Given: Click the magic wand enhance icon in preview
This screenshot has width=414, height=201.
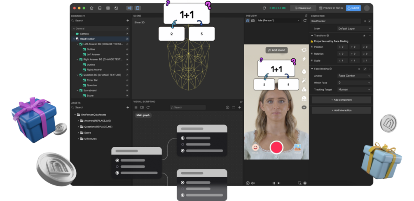Looking at the screenshot, I should coord(304,80).
